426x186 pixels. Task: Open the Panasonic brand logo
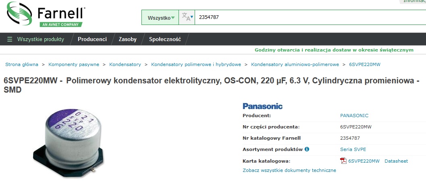click(262, 106)
